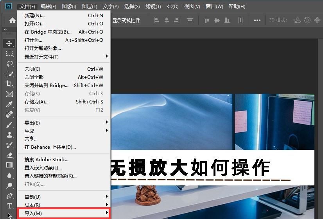The height and width of the screenshot is (219, 323).
Task: Choose 在 Bridge 中浏览(B)... entry
Action: (x=64, y=32)
